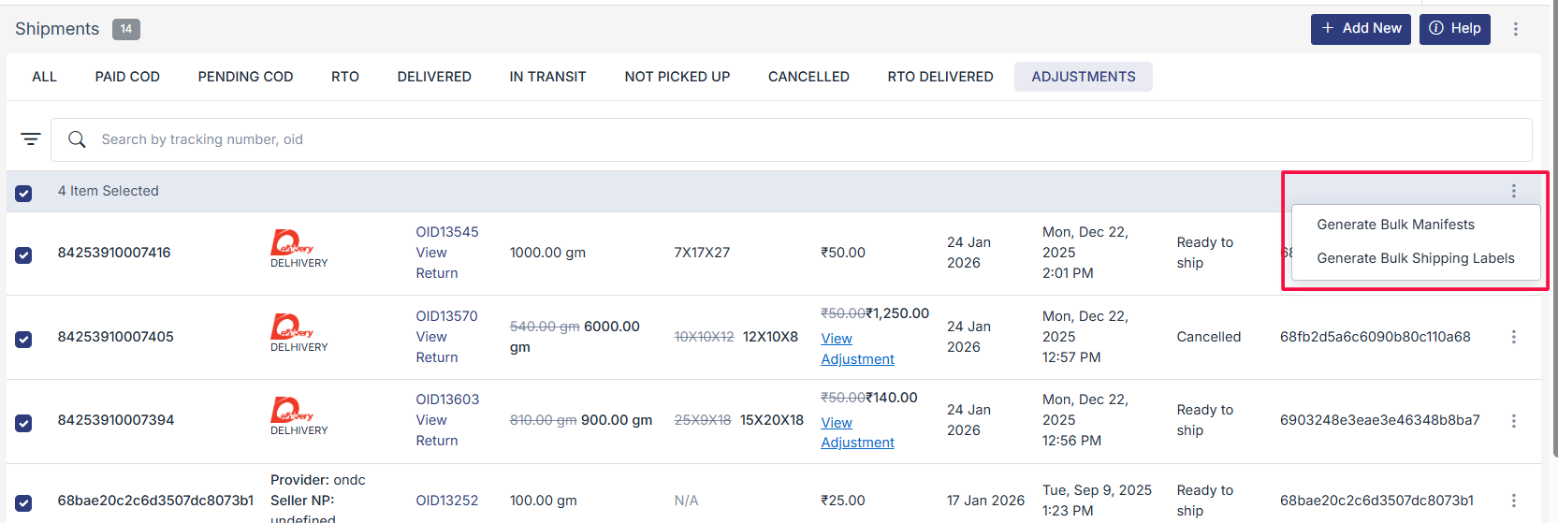
Task: Click the Add New button
Action: pyautogui.click(x=1361, y=29)
